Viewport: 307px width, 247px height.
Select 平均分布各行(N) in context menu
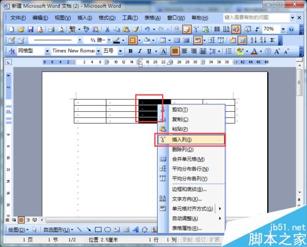coord(191,169)
